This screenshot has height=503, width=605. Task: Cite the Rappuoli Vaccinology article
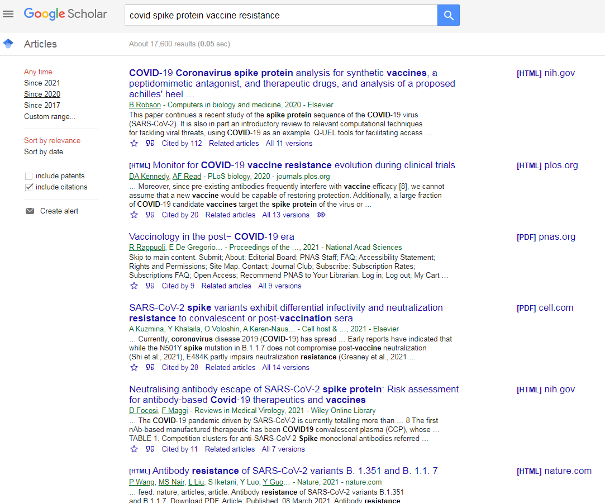150,286
